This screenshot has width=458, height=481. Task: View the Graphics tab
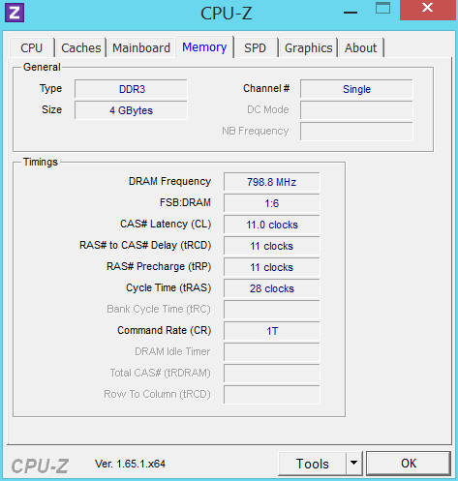click(x=308, y=48)
